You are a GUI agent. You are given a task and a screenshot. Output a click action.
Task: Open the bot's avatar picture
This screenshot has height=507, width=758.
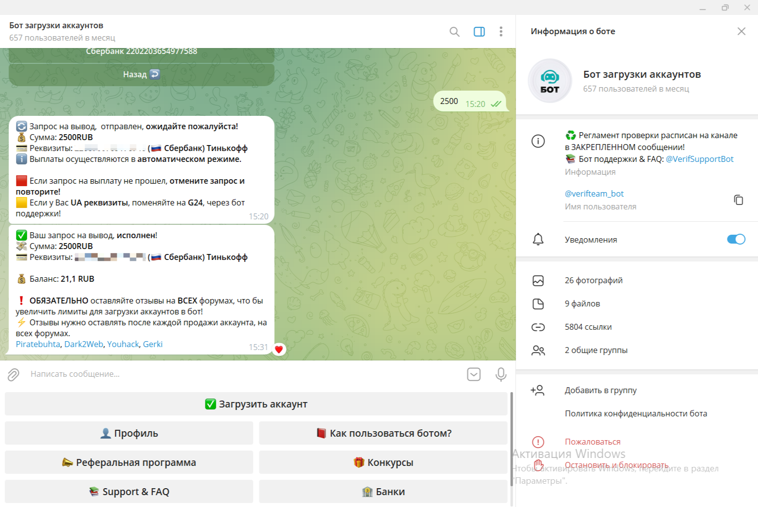click(x=550, y=81)
